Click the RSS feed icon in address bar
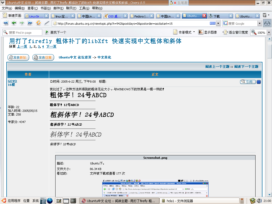Image resolution: width=272 pixels, height=204 pixels. coord(212,23)
